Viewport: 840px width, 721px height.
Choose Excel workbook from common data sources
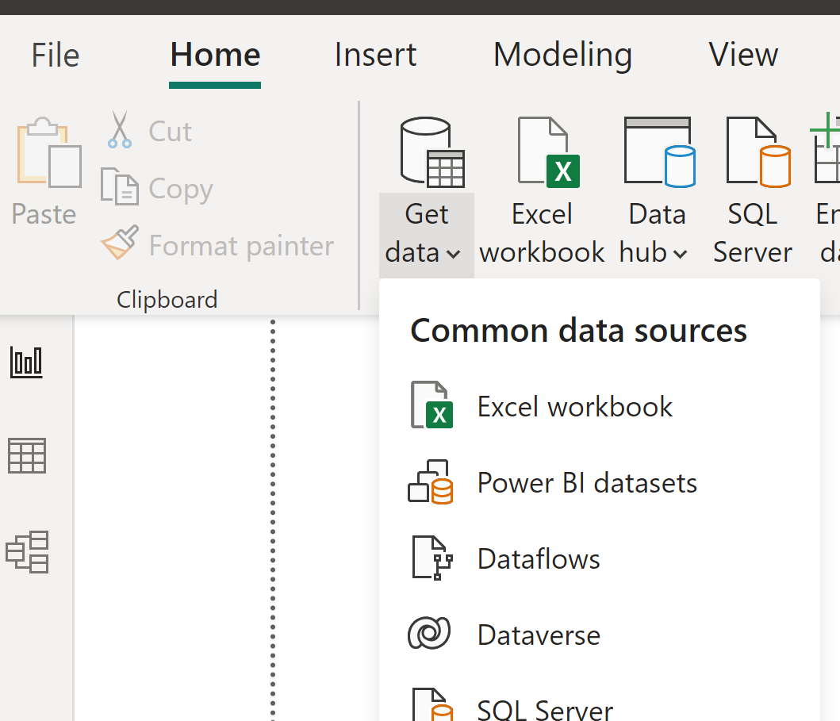click(574, 406)
